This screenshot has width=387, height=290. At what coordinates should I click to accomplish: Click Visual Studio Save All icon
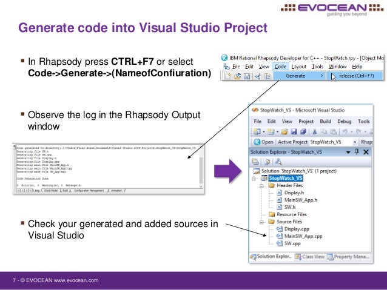pos(303,131)
